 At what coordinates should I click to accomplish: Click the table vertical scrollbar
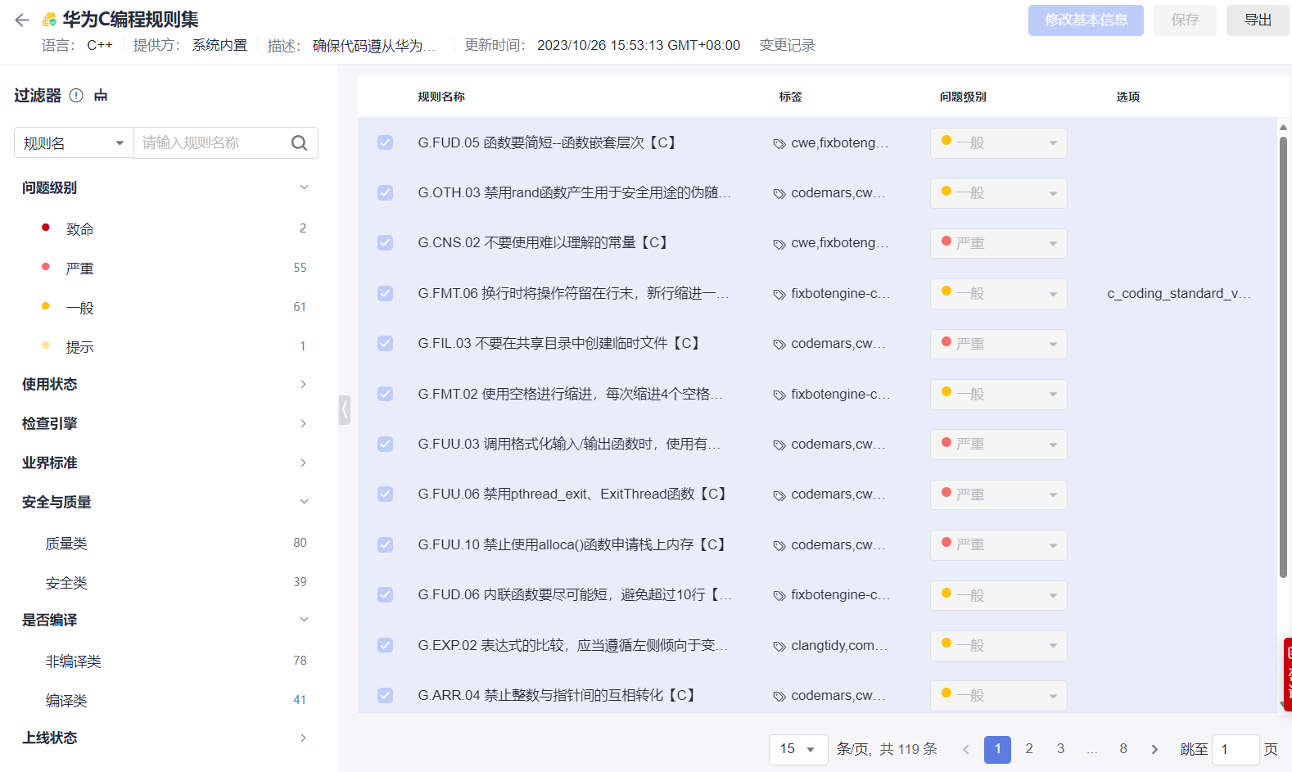click(x=1283, y=356)
